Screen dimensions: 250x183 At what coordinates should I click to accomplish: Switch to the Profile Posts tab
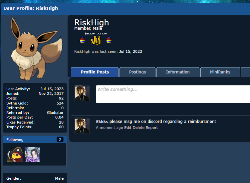tap(95, 72)
